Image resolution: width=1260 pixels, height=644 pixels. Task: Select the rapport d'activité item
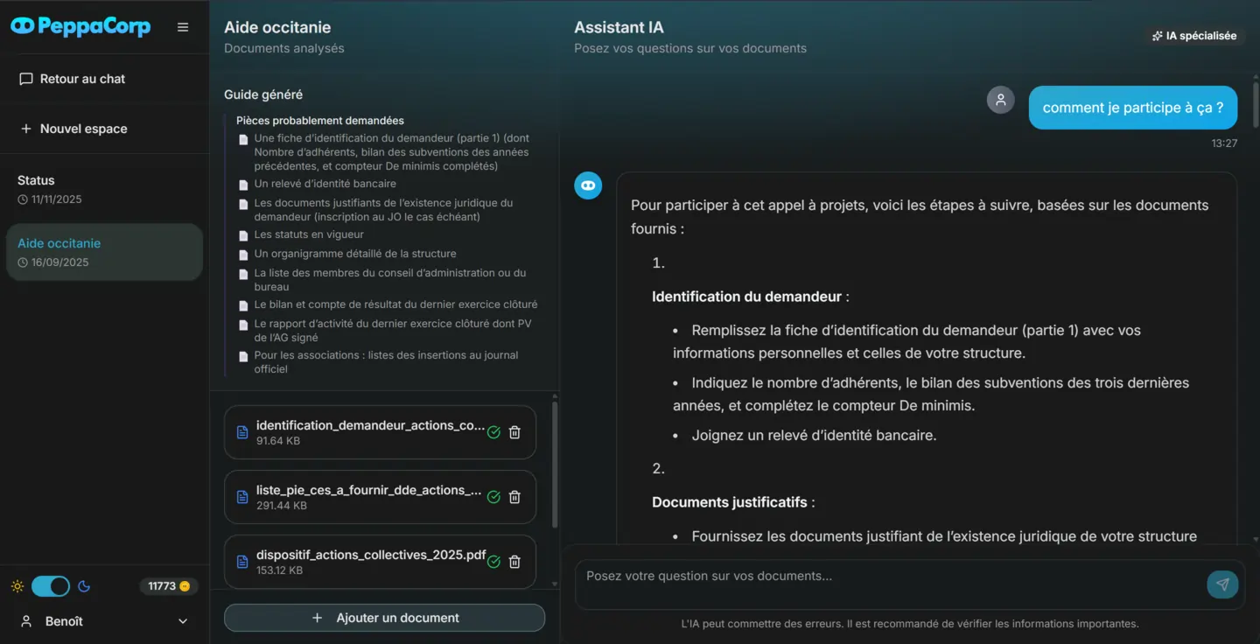pyautogui.click(x=393, y=331)
